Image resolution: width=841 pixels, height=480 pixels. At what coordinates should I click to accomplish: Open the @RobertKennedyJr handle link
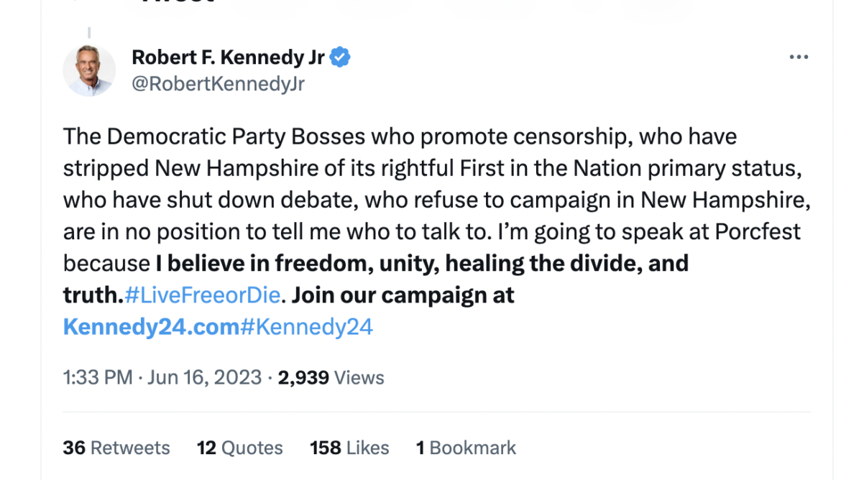tap(218, 84)
